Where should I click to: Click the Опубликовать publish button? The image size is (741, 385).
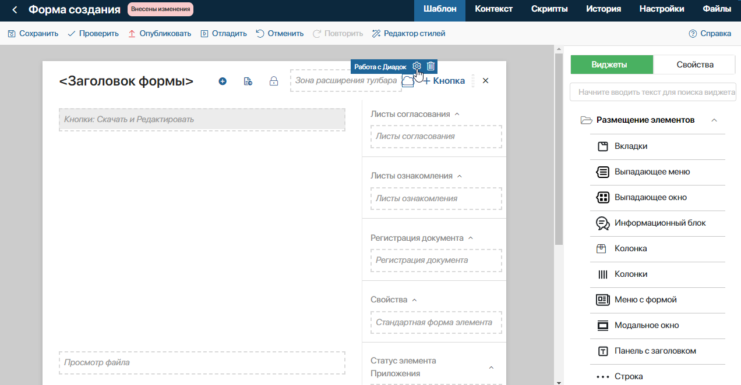(160, 34)
